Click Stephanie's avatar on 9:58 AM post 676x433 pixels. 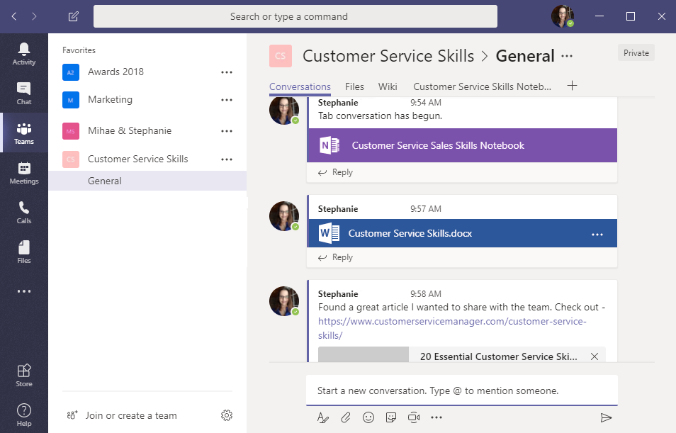coord(284,301)
